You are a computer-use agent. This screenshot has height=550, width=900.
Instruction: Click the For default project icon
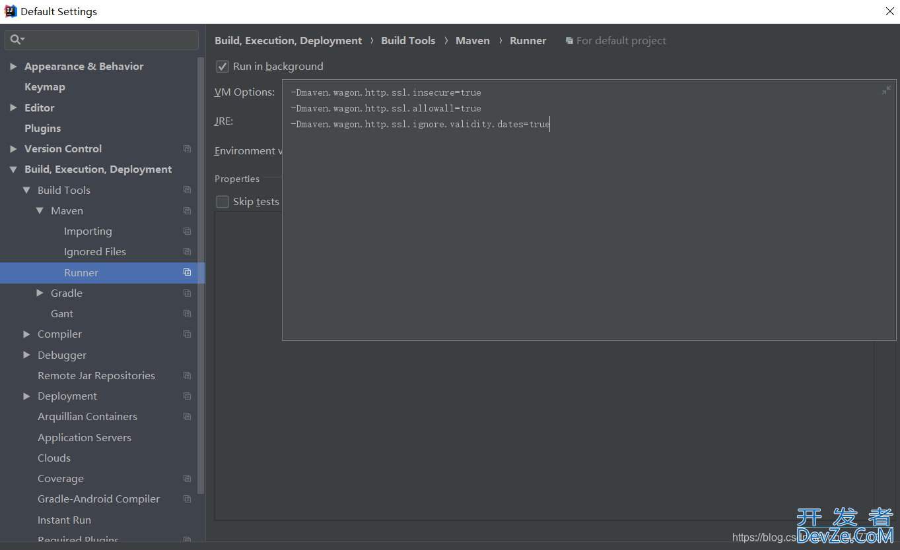pos(569,41)
